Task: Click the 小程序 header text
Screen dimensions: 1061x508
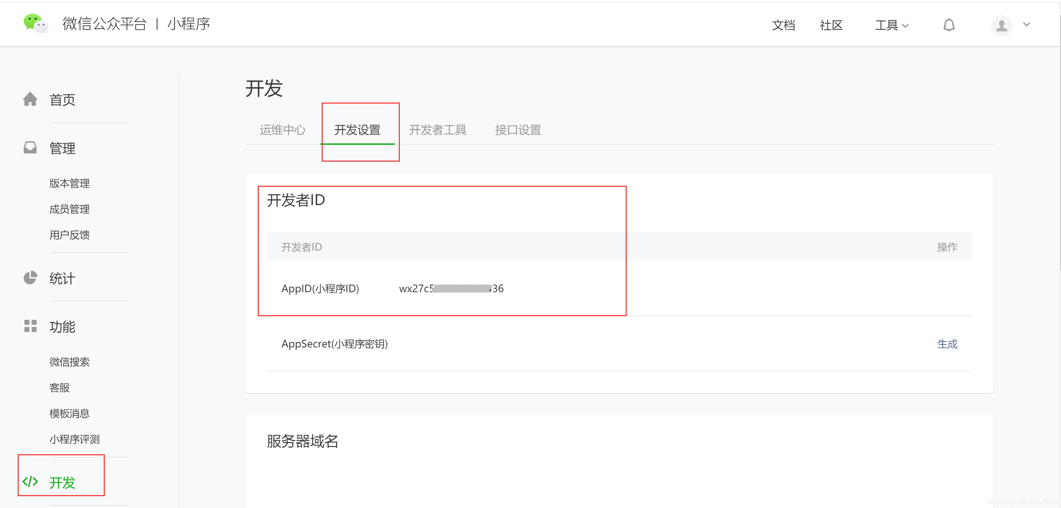Action: pos(189,24)
